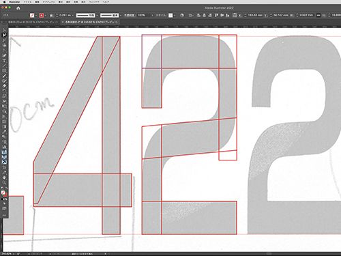
Task: Click the 不透明度 (Opacity) label link
Action: (130, 15)
